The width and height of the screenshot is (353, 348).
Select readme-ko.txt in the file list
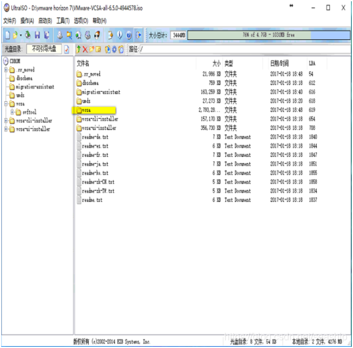93,173
